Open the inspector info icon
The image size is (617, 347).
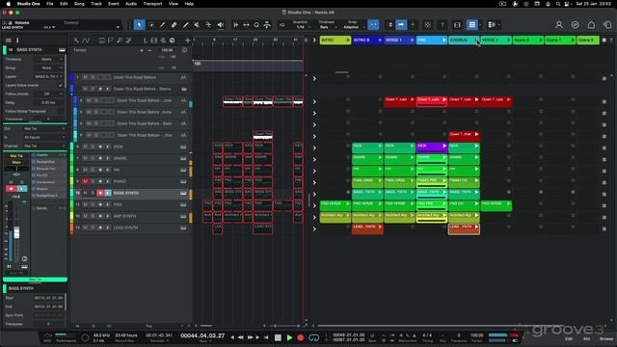[x=17, y=40]
